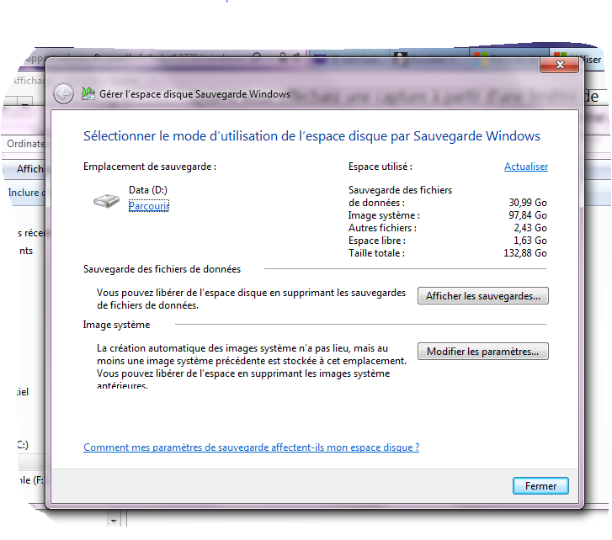Click Afficher les sauvegardes button

pos(483,296)
